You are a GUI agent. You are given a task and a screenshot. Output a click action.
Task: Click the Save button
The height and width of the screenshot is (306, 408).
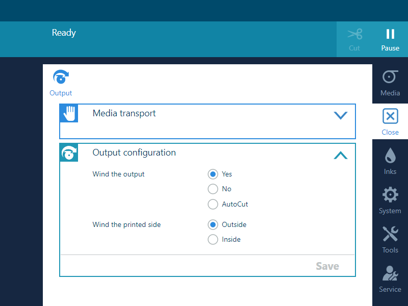(327, 266)
